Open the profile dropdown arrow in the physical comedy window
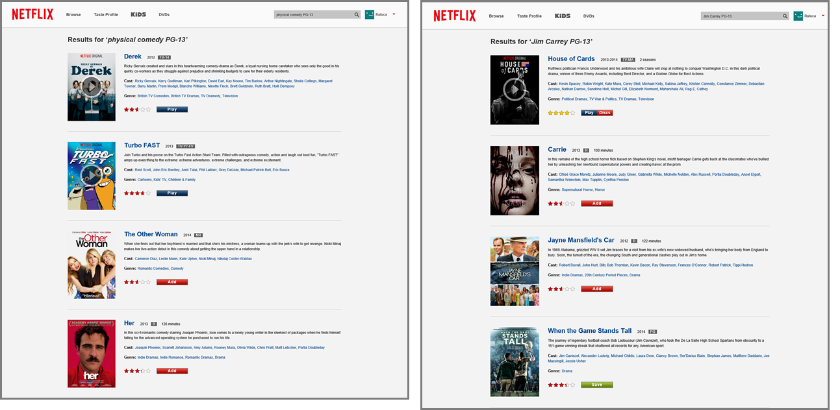Viewport: 840px width, 410px height. click(394, 14)
